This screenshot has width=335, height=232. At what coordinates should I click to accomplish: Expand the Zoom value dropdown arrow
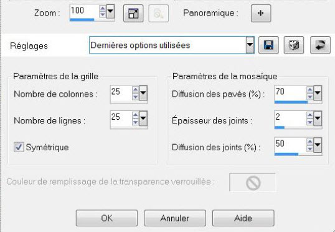[x=110, y=11]
